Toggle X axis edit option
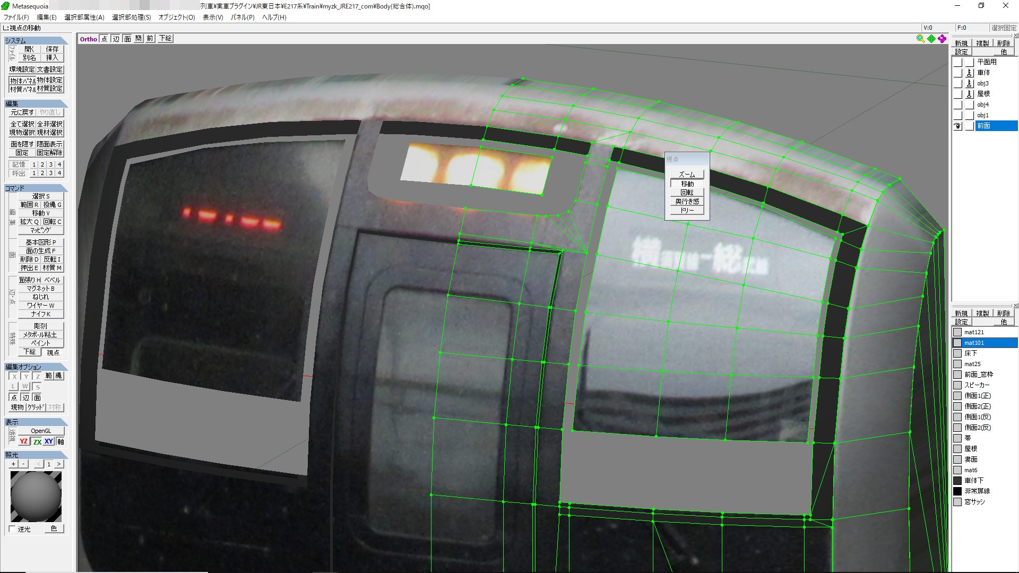The height and width of the screenshot is (573, 1019). [14, 376]
